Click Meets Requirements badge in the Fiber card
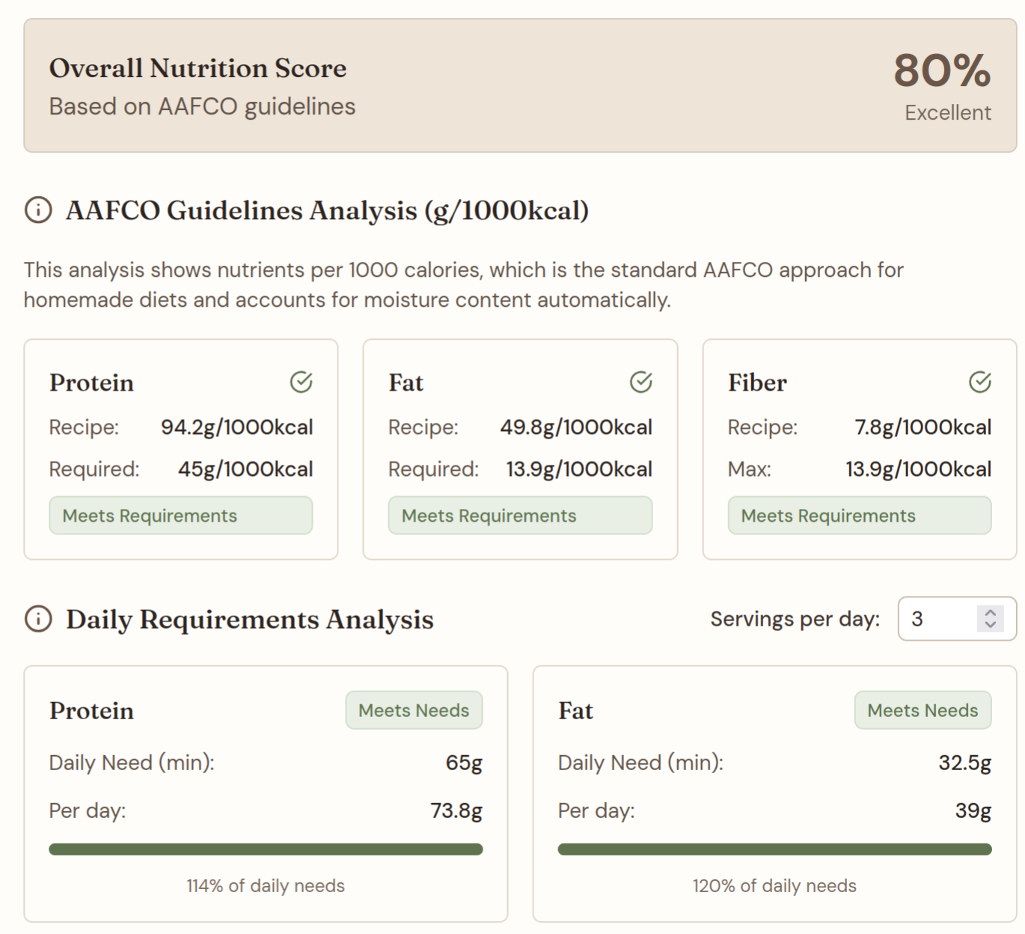The height and width of the screenshot is (934, 1025). tap(859, 516)
